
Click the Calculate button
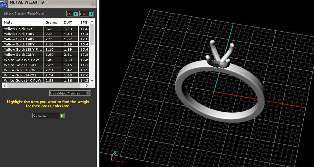click(x=48, y=115)
